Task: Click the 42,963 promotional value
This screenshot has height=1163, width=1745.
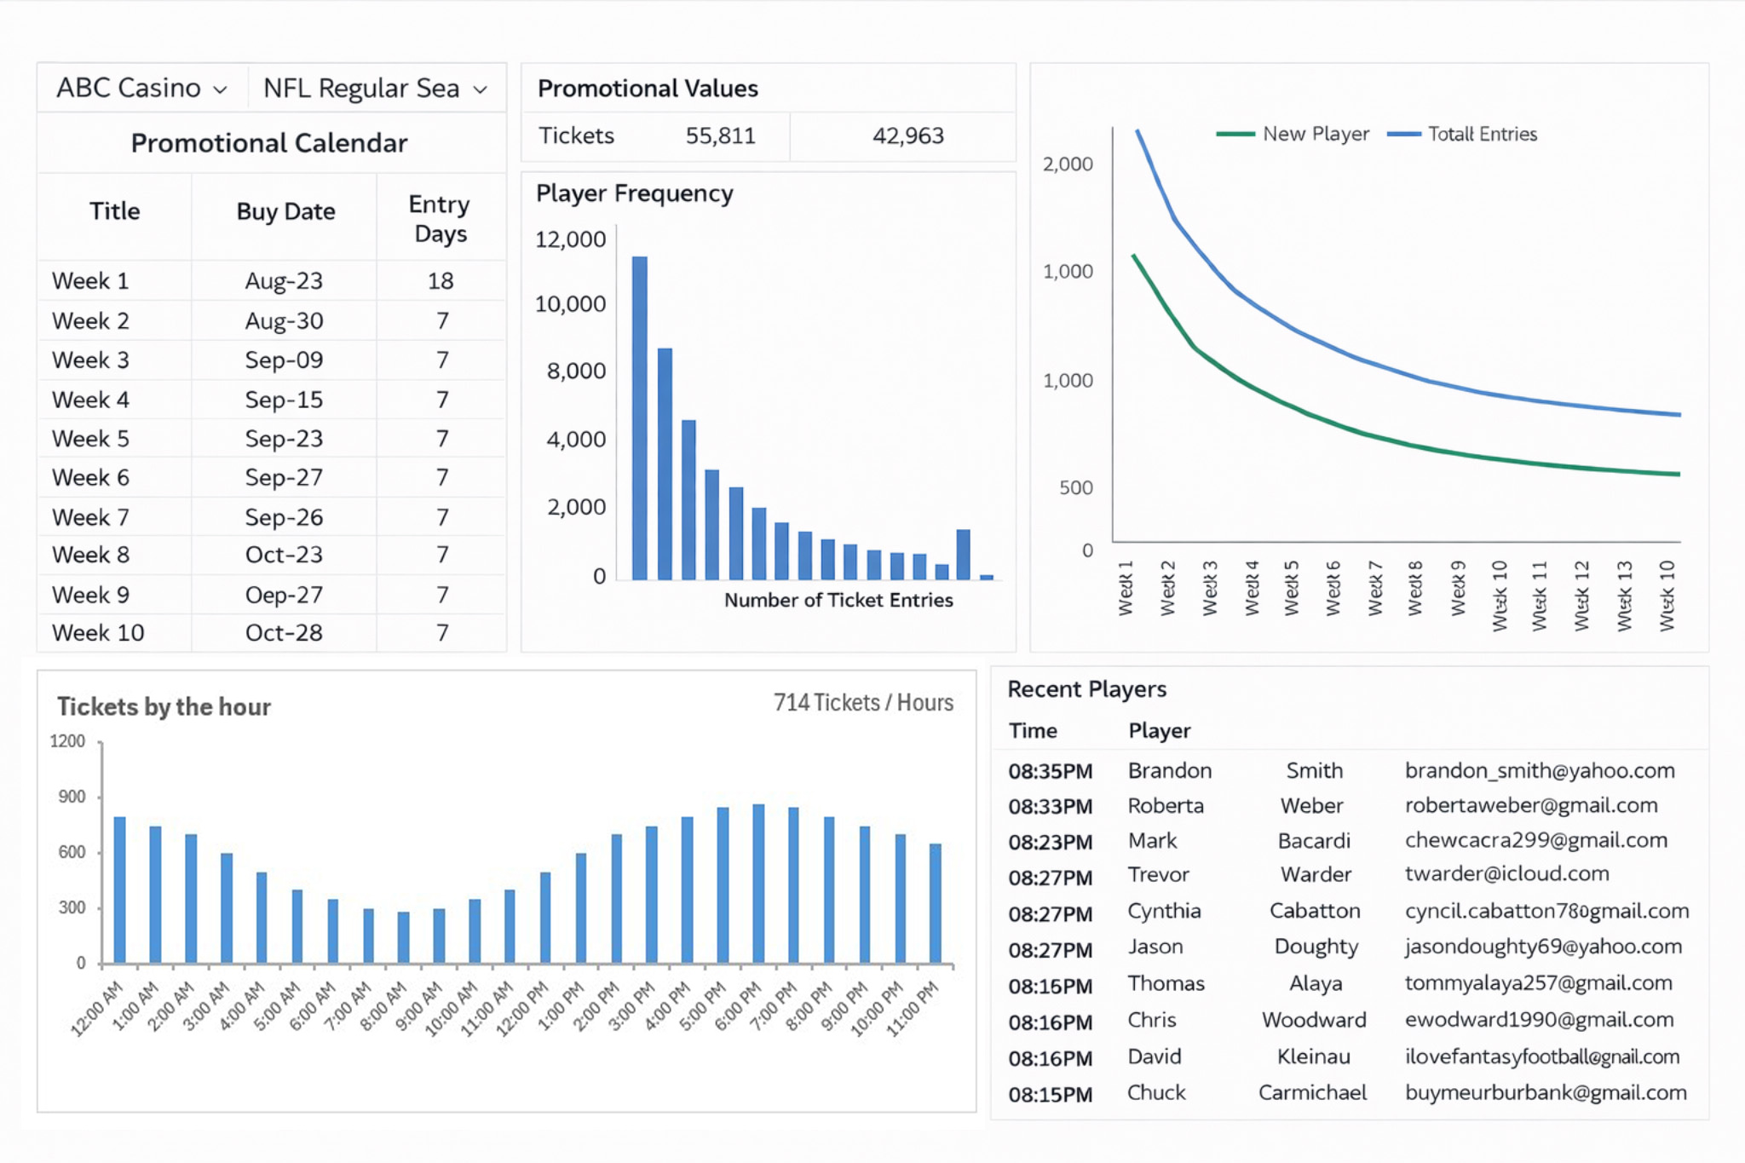Action: 907,135
